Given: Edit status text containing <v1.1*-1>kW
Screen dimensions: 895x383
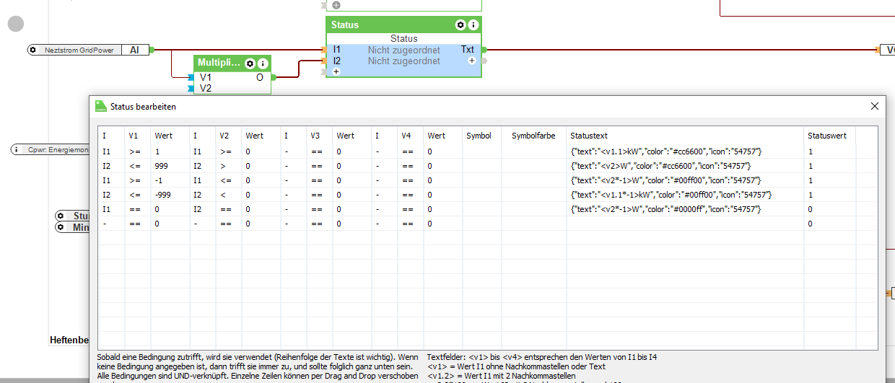Looking at the screenshot, I should pyautogui.click(x=685, y=195).
